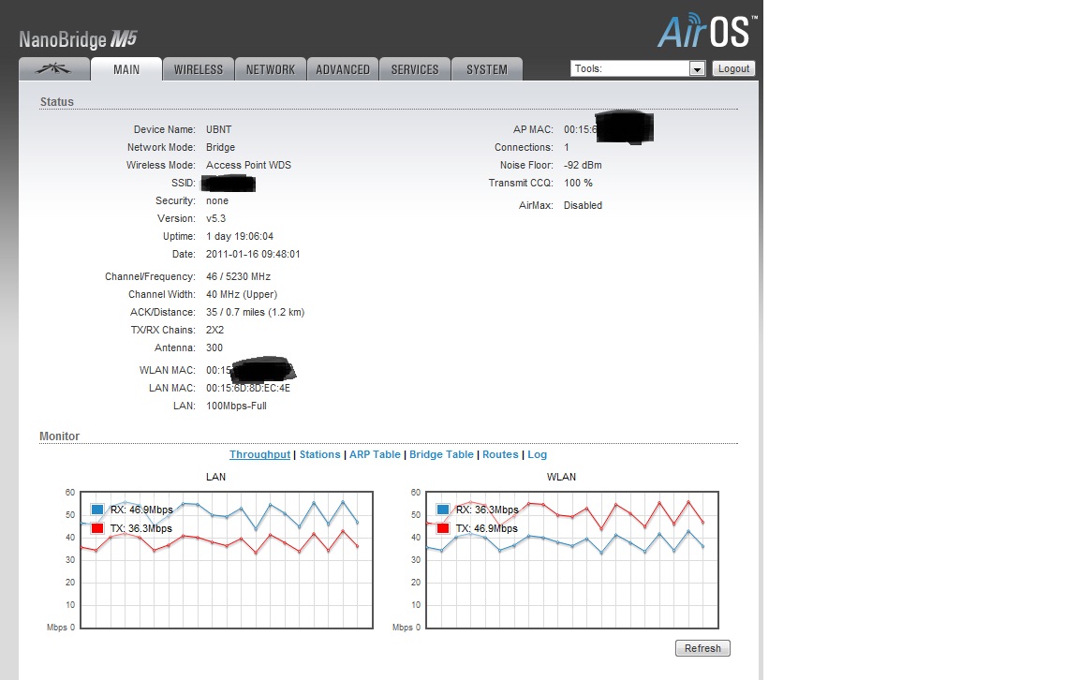Click the WLAN graph RX: 36.3Mbps label
Image resolution: width=1079 pixels, height=680 pixels.
point(486,510)
